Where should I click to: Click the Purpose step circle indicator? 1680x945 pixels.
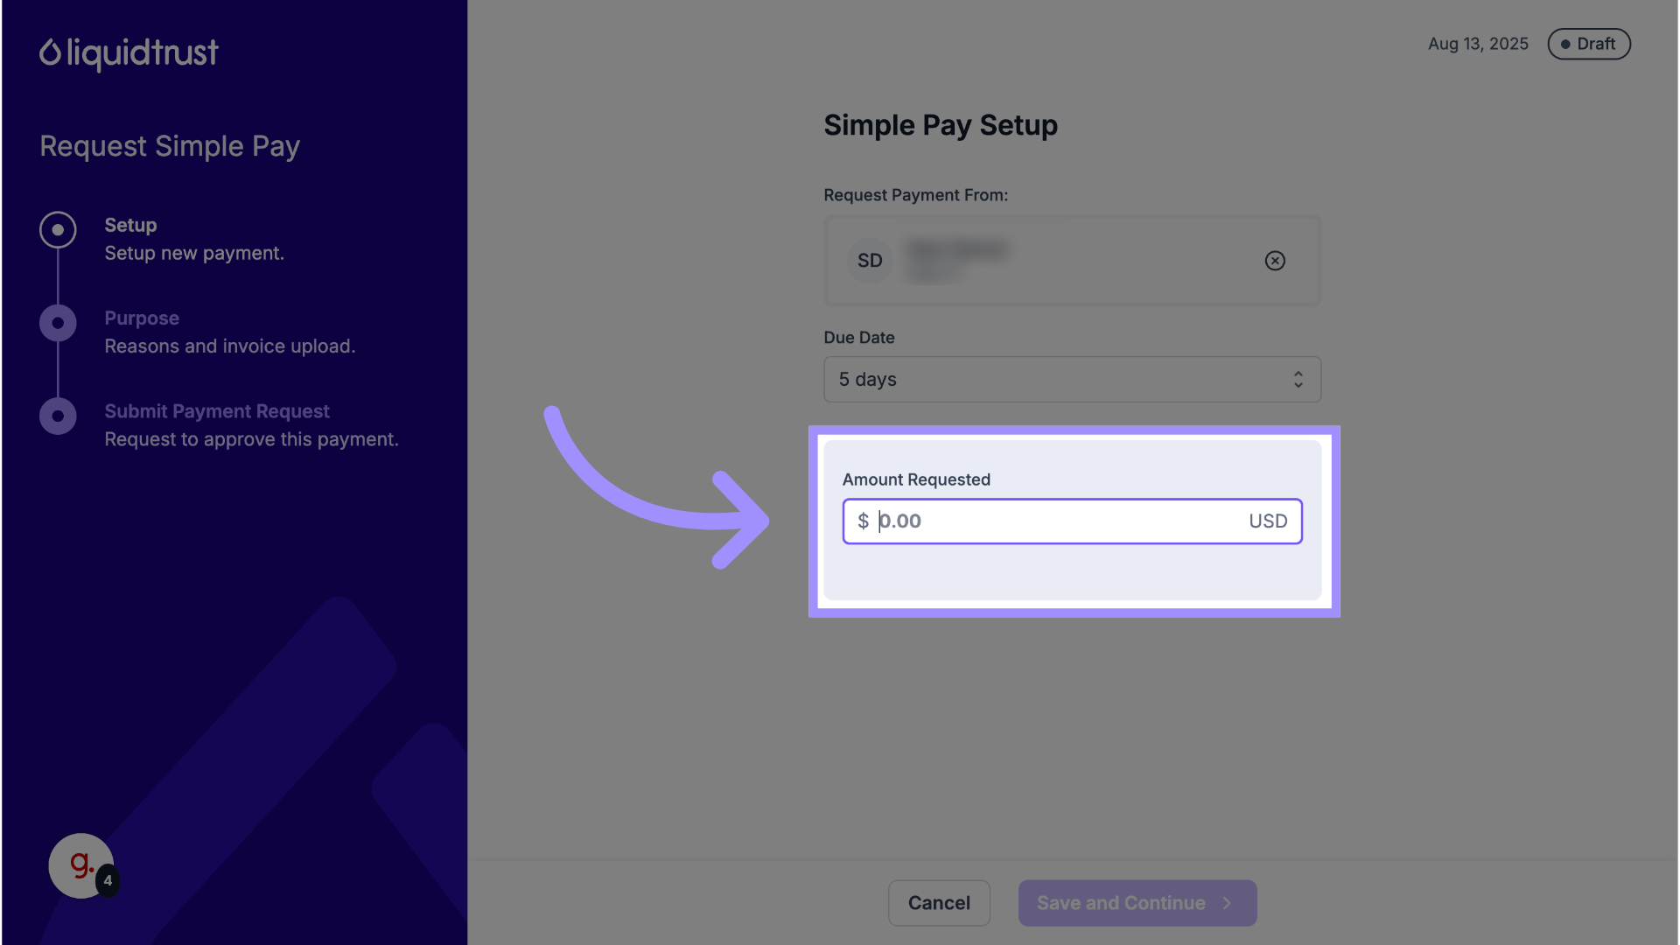pyautogui.click(x=58, y=323)
